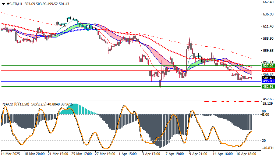Click the 0.00 indicator level label

(x=266, y=115)
